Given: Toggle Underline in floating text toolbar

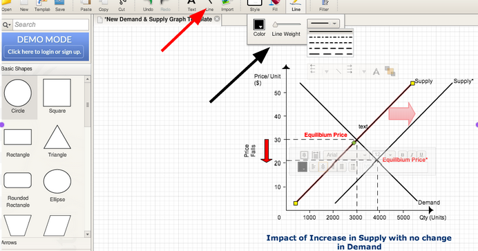Looking at the screenshot, I should click(x=421, y=155).
